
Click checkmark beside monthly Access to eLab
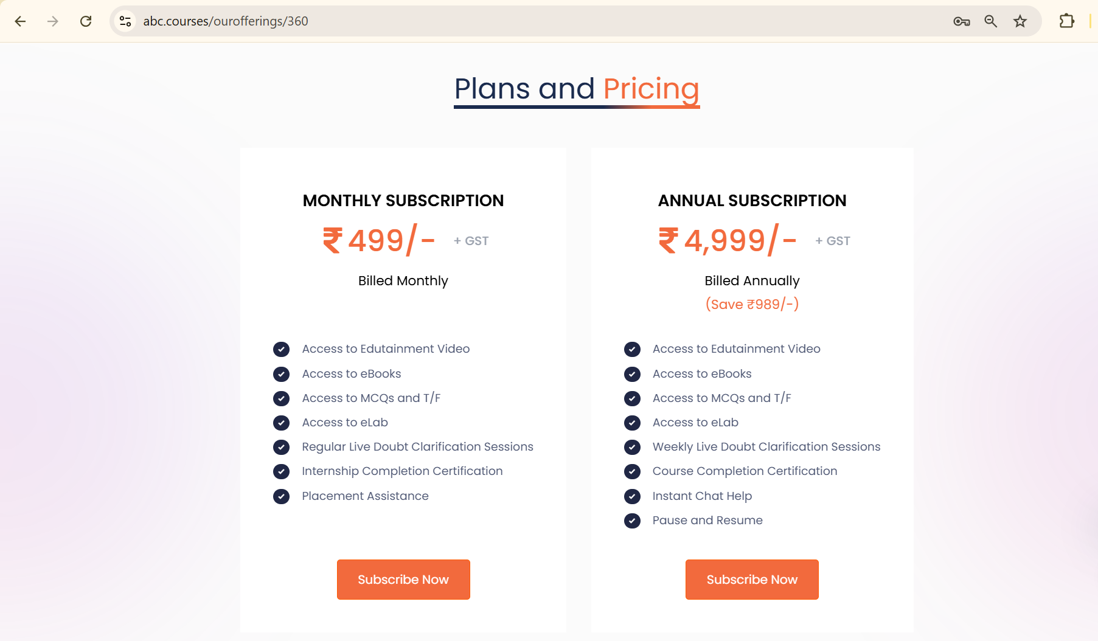281,423
